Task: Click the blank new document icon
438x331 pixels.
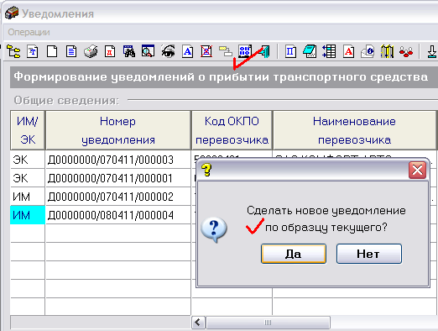Action: click(x=52, y=51)
